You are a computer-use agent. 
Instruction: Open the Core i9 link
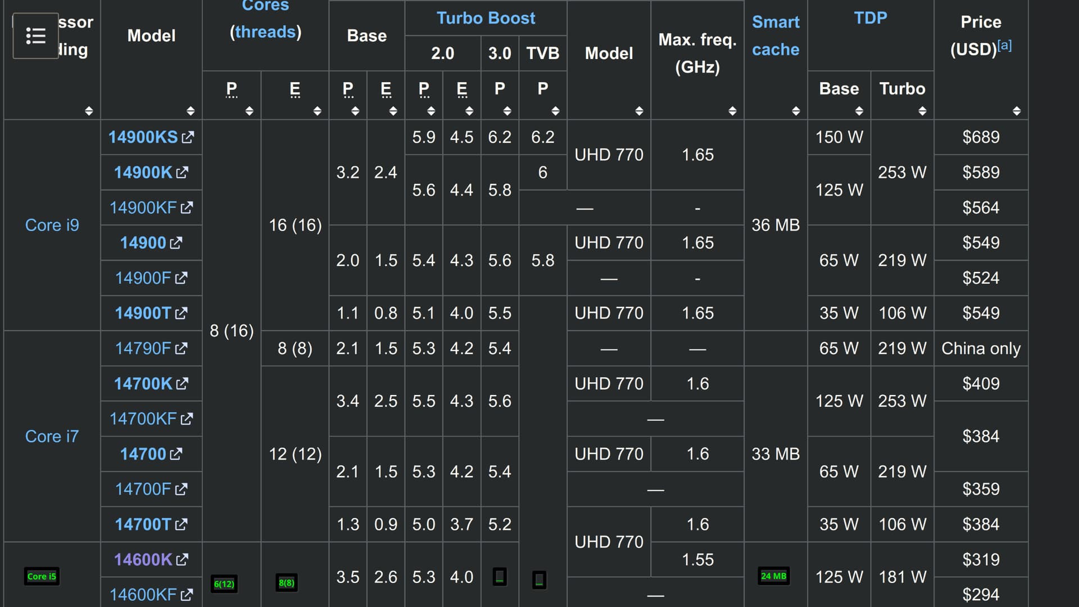[x=52, y=225]
